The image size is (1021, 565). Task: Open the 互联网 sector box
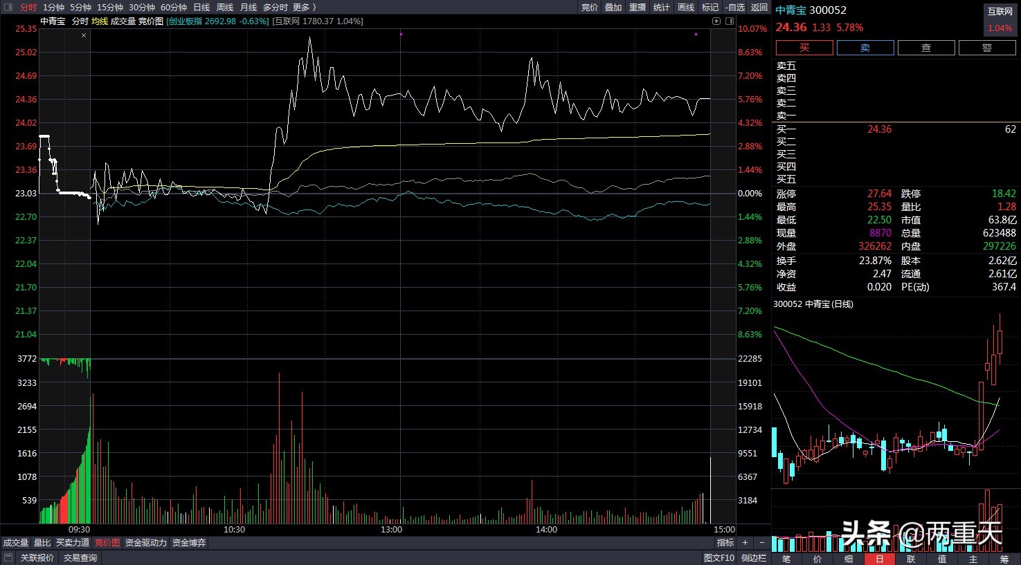click(x=1000, y=20)
